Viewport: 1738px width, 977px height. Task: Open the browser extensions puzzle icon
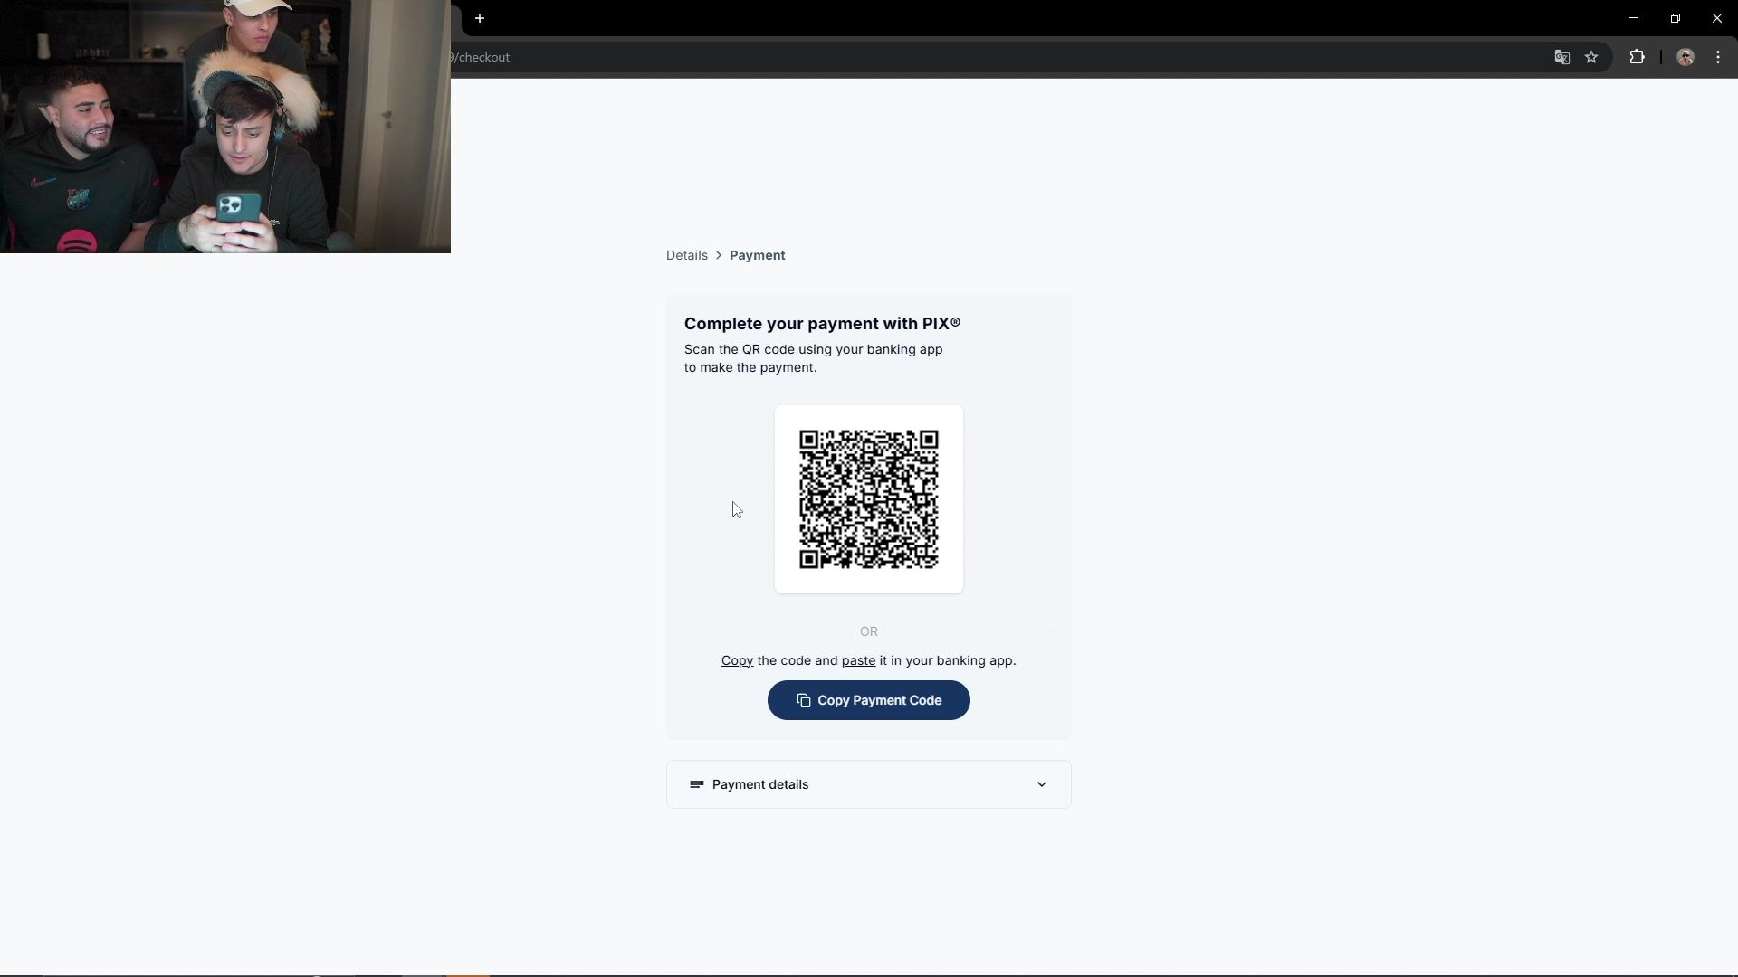pos(1637,57)
